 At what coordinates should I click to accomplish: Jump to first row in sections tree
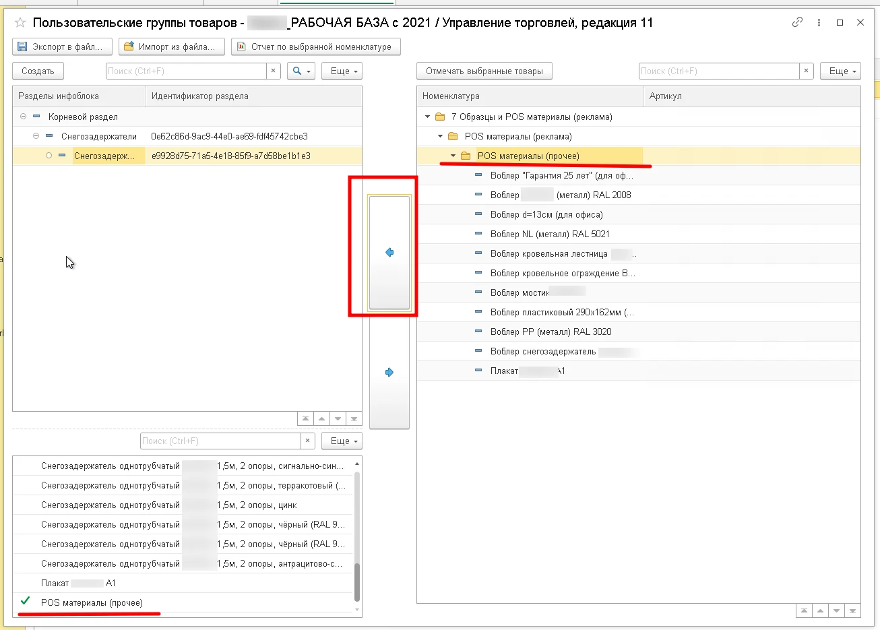pos(306,418)
